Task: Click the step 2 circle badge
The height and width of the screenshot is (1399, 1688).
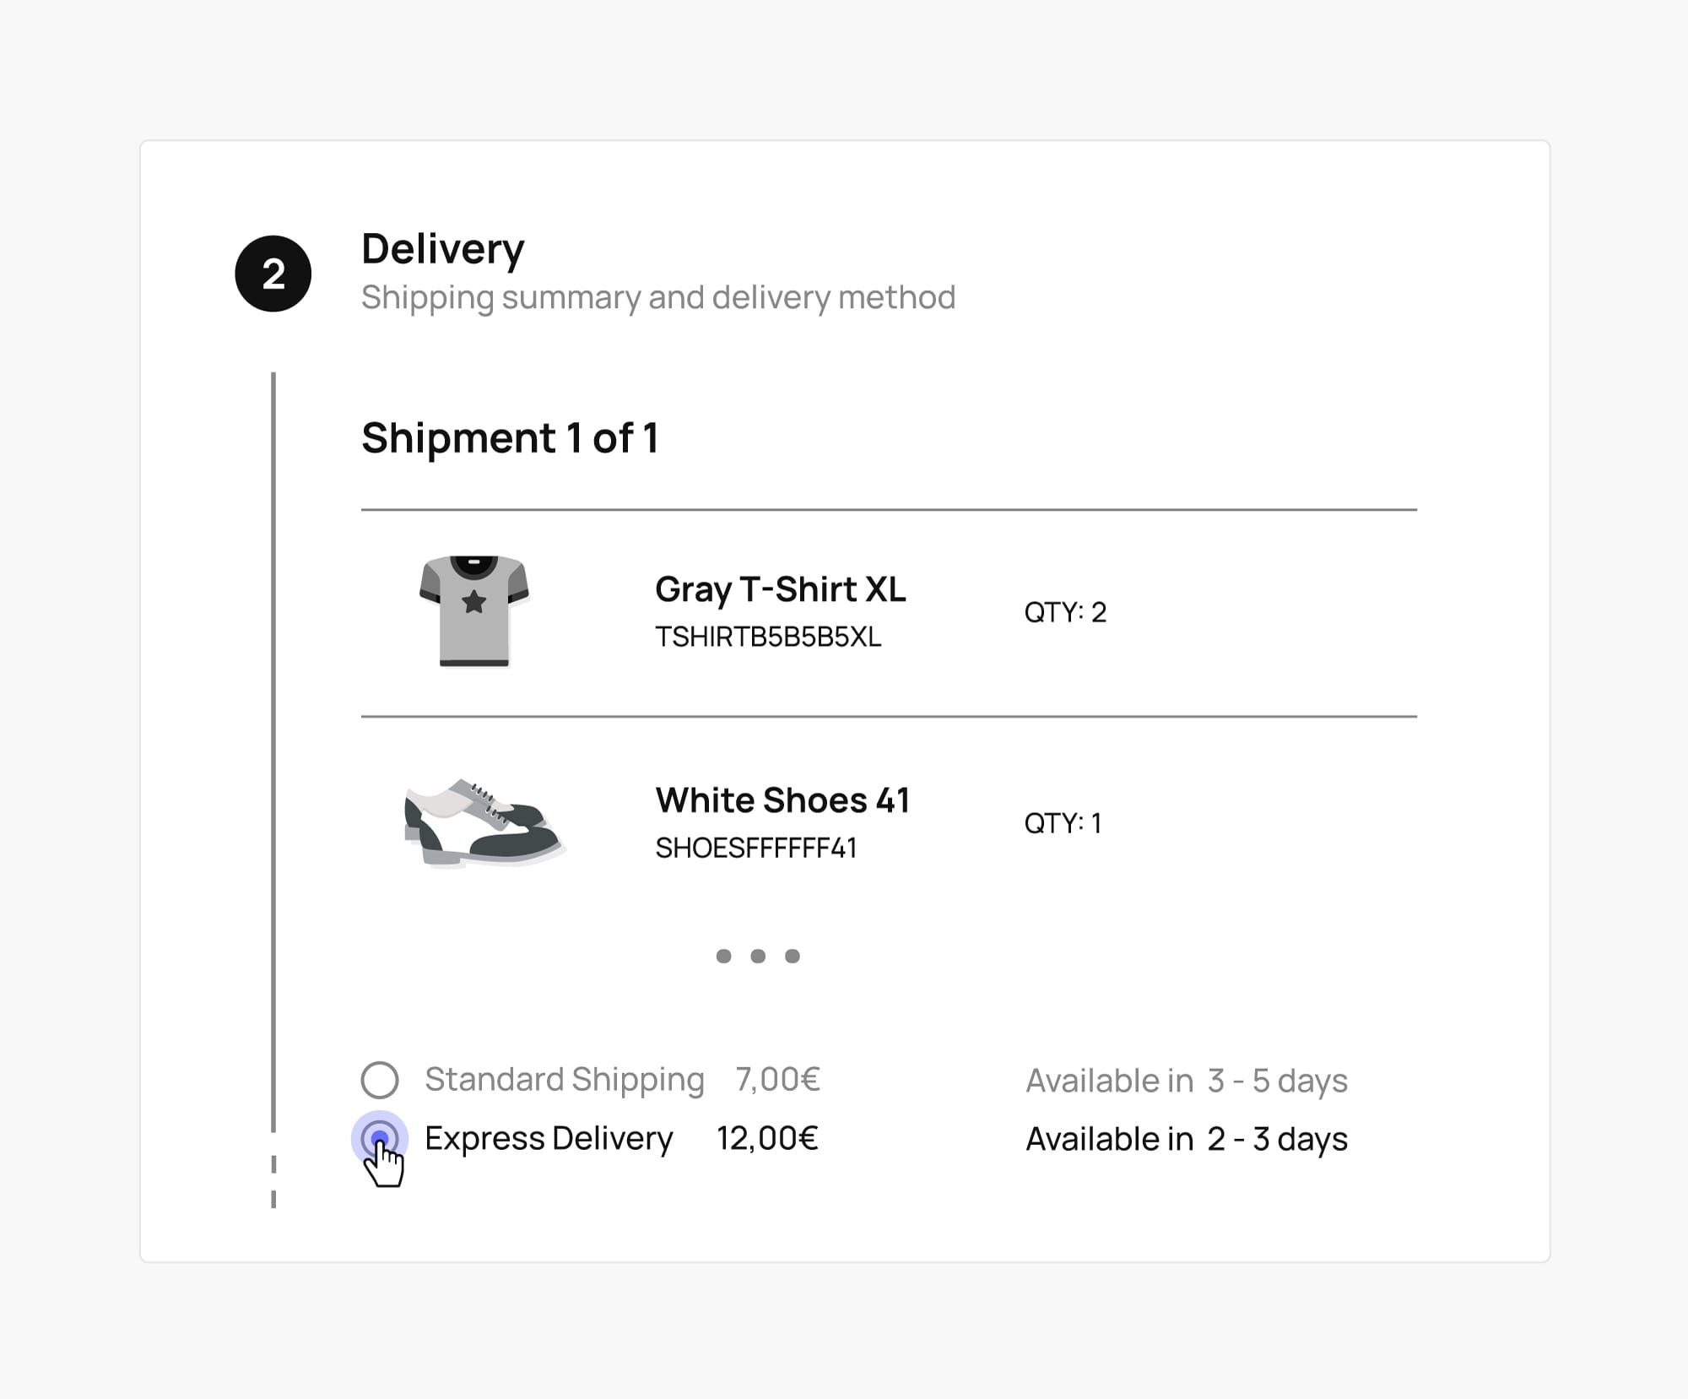Action: pos(274,273)
